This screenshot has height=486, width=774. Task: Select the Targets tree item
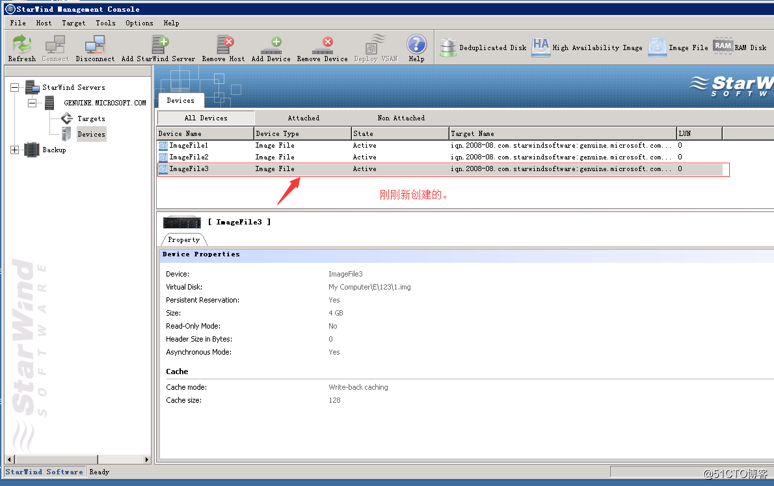click(91, 118)
